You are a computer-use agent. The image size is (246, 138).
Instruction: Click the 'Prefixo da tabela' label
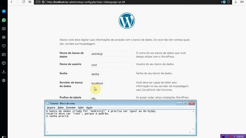pos(70,97)
